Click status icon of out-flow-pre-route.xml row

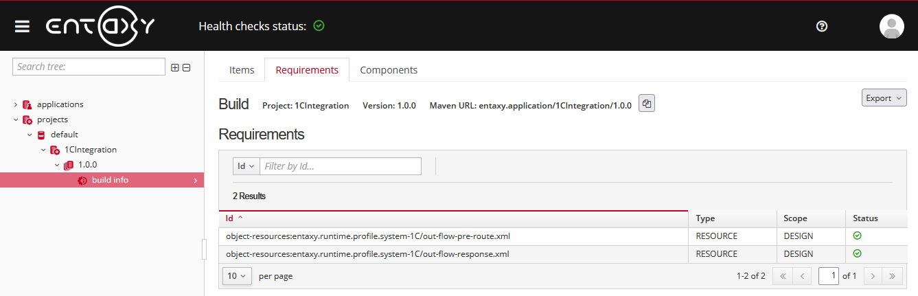pos(857,236)
